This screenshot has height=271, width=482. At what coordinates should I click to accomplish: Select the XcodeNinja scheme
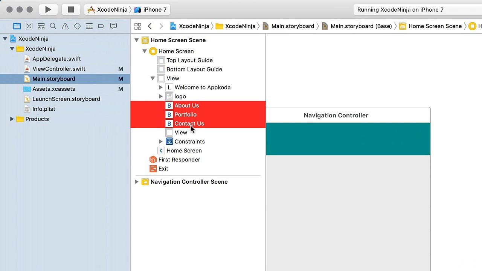[x=108, y=10]
